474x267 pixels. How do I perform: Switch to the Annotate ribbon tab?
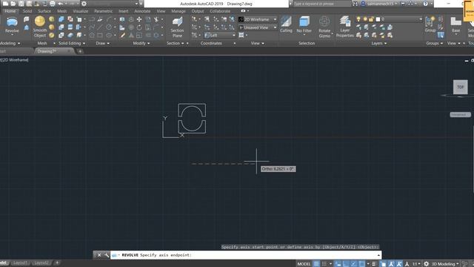[x=142, y=11]
